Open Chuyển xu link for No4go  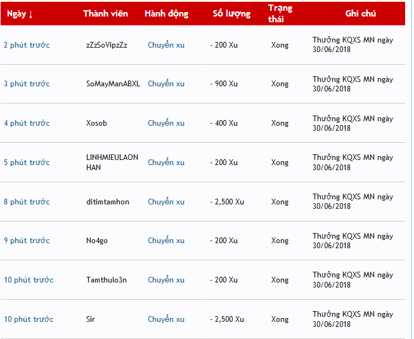point(166,241)
